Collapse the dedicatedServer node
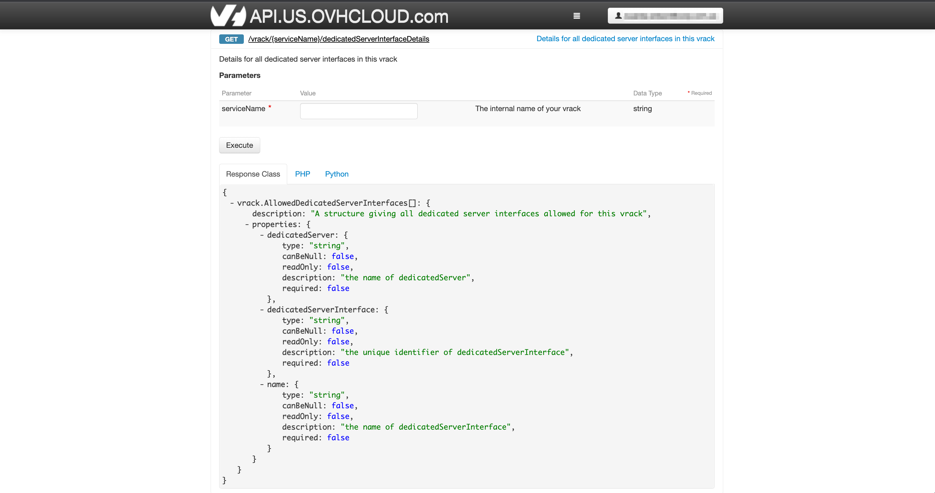 [262, 235]
